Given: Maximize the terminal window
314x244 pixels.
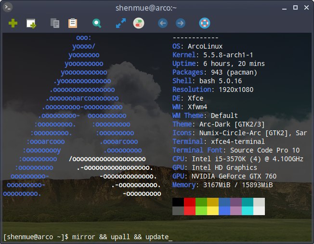Looking at the screenshot, I should pos(295,8).
